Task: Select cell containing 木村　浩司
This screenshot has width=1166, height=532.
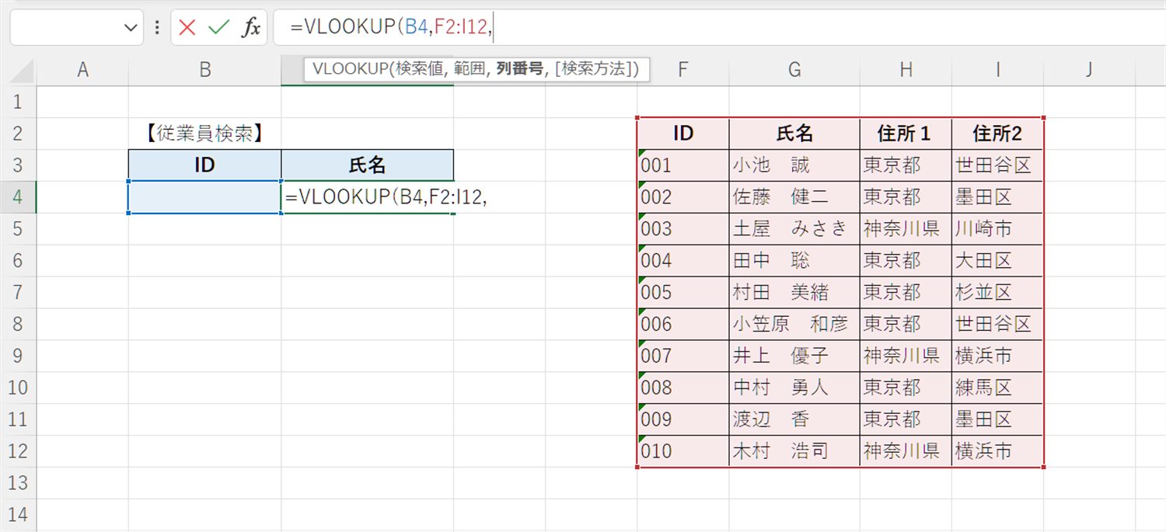Action: click(794, 450)
